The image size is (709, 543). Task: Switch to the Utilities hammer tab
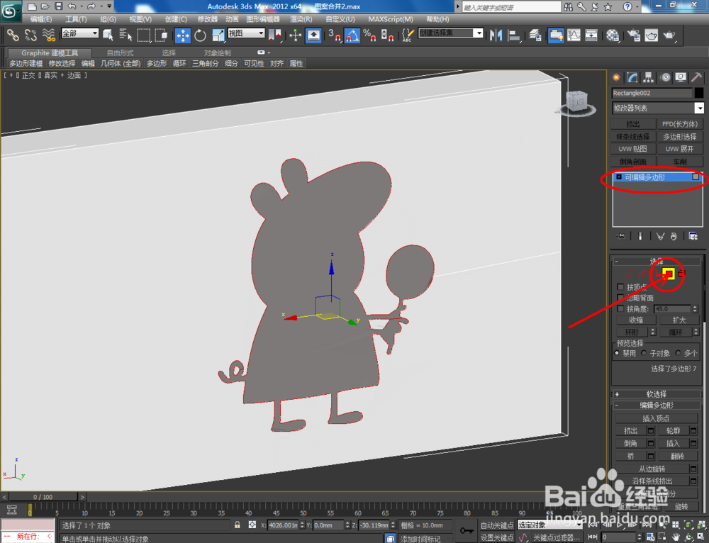point(697,77)
